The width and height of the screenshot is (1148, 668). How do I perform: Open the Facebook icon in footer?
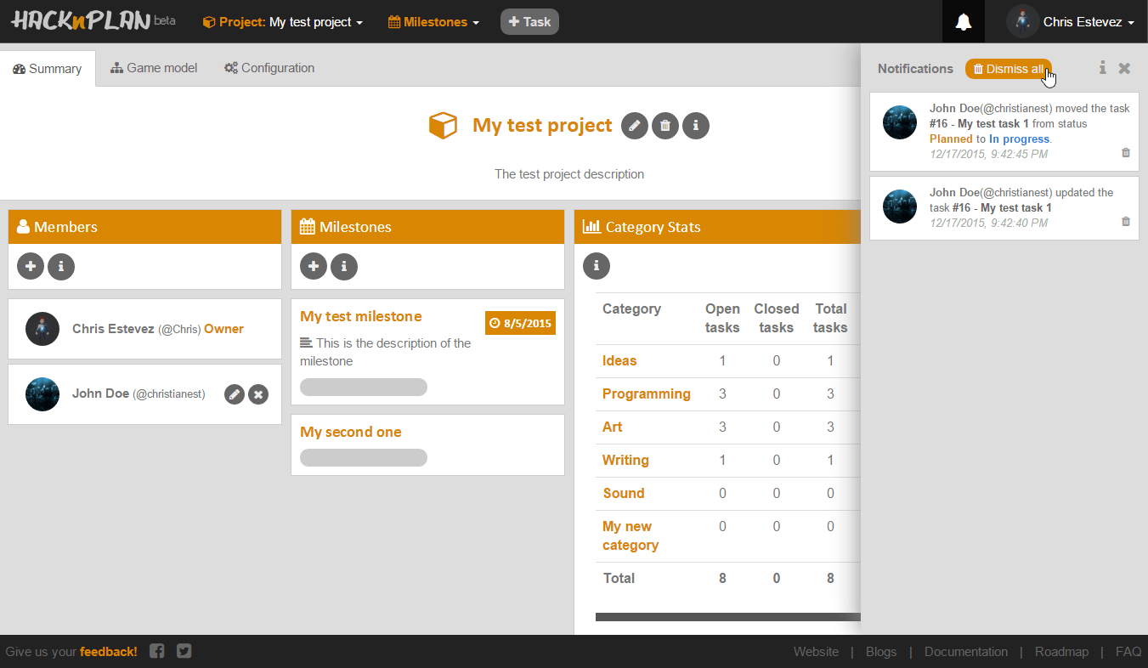click(x=157, y=651)
